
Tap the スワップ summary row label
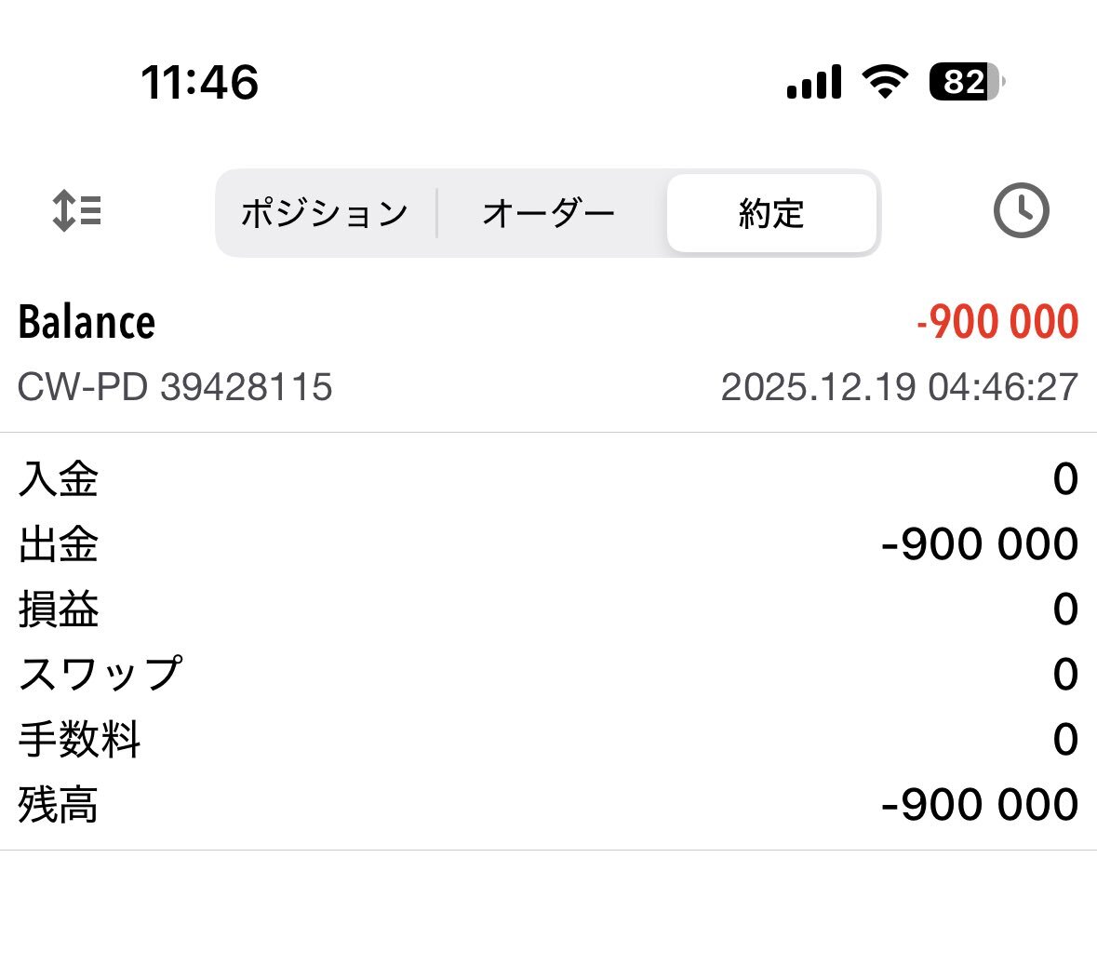100,674
